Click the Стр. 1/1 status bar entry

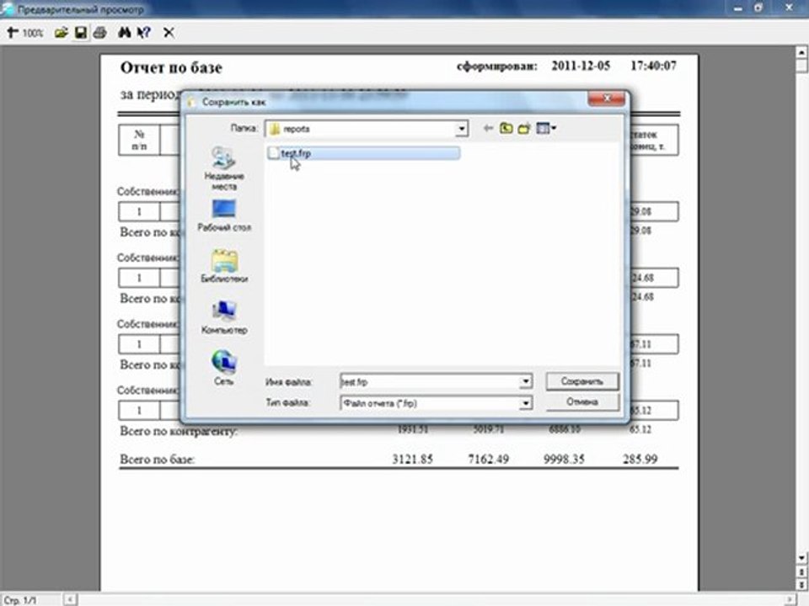coord(20,600)
